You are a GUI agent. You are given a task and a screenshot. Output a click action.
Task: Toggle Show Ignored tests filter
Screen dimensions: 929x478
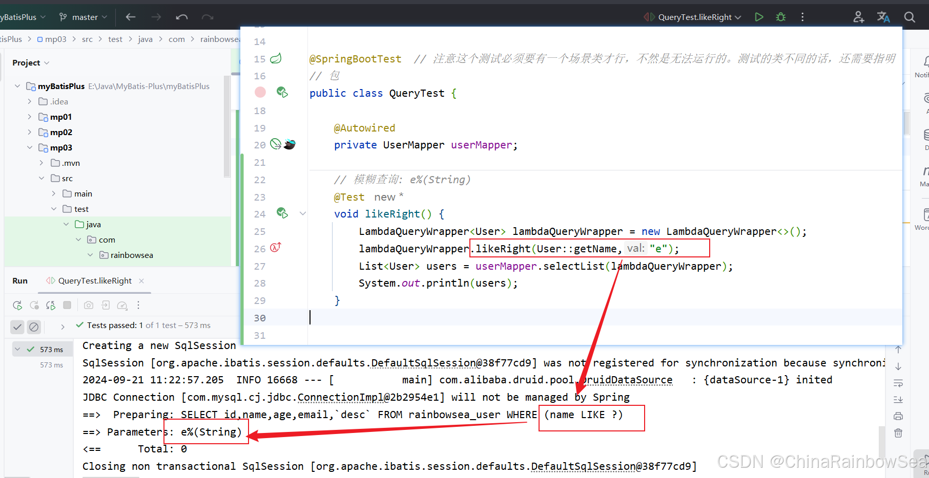[x=34, y=327]
